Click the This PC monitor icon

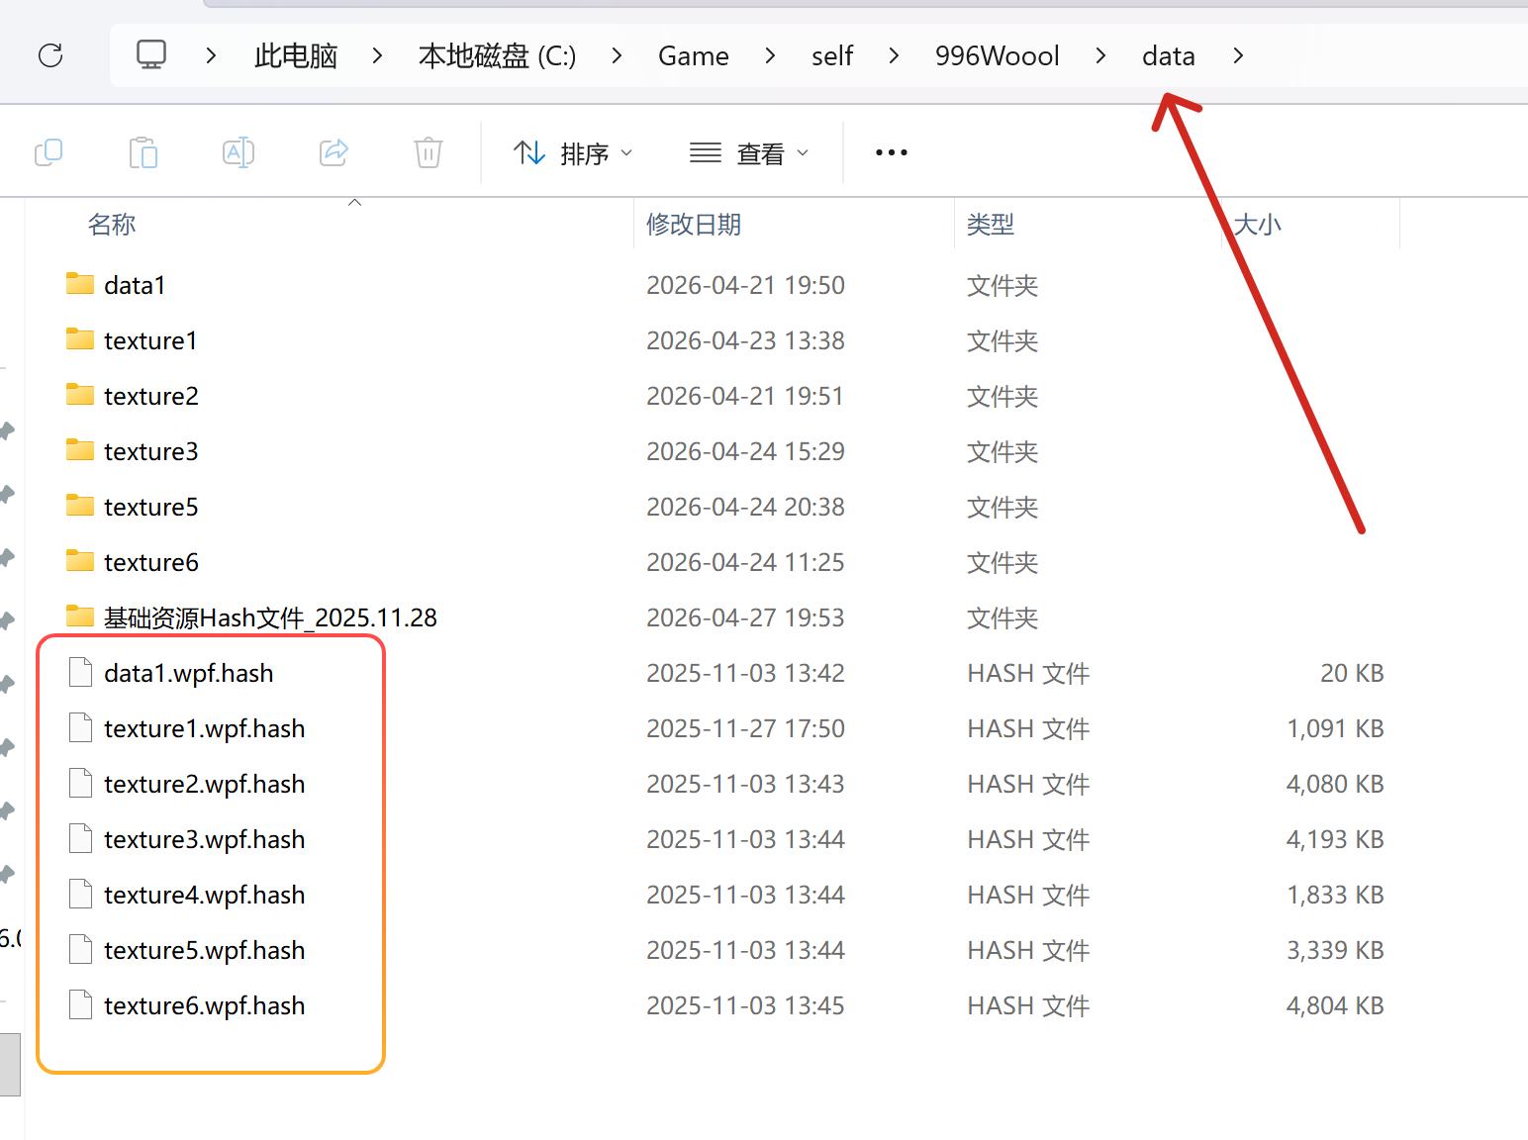151,55
